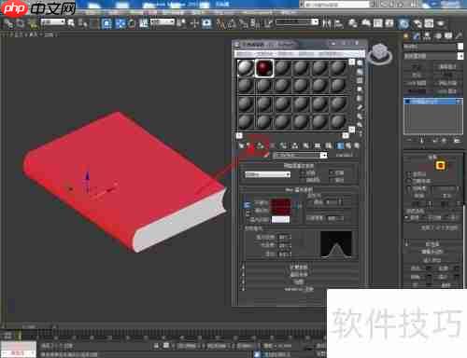Activate the Select and Move tool
This screenshot has height=358, width=467.
click(194, 23)
